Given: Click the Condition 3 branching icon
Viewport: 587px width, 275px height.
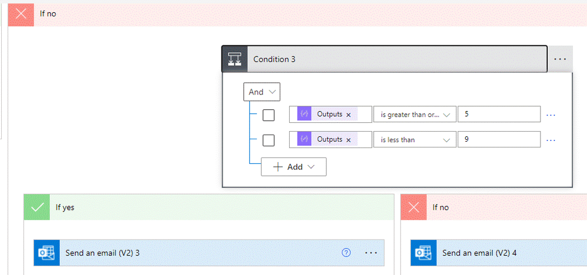Looking at the screenshot, I should pyautogui.click(x=234, y=59).
